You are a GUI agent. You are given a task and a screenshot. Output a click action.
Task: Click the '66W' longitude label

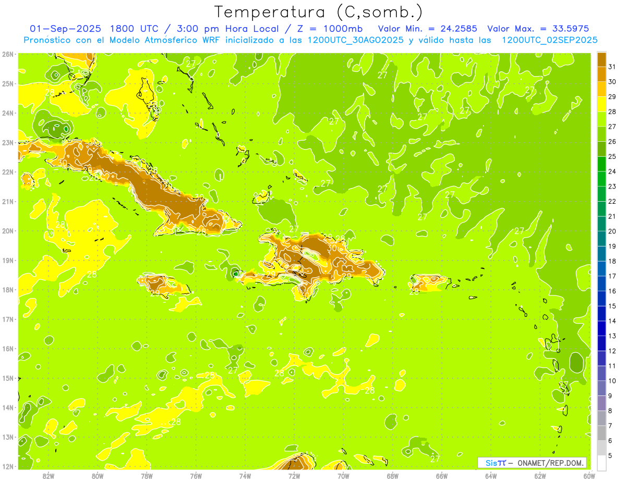click(x=441, y=476)
